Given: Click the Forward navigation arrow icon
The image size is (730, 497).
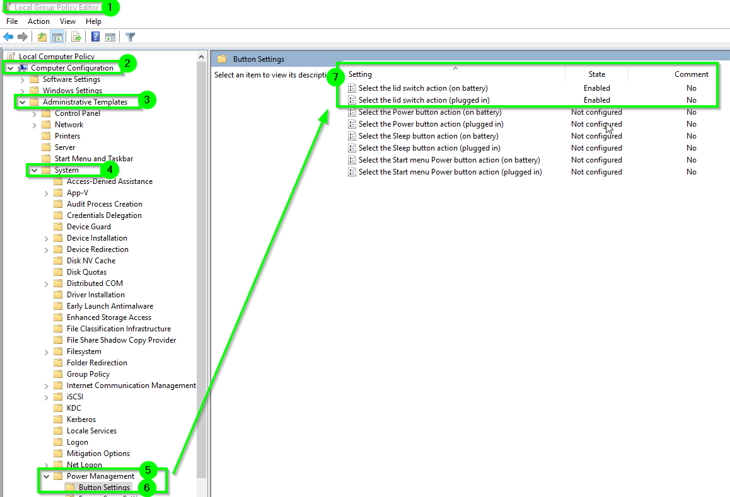Looking at the screenshot, I should pos(22,36).
